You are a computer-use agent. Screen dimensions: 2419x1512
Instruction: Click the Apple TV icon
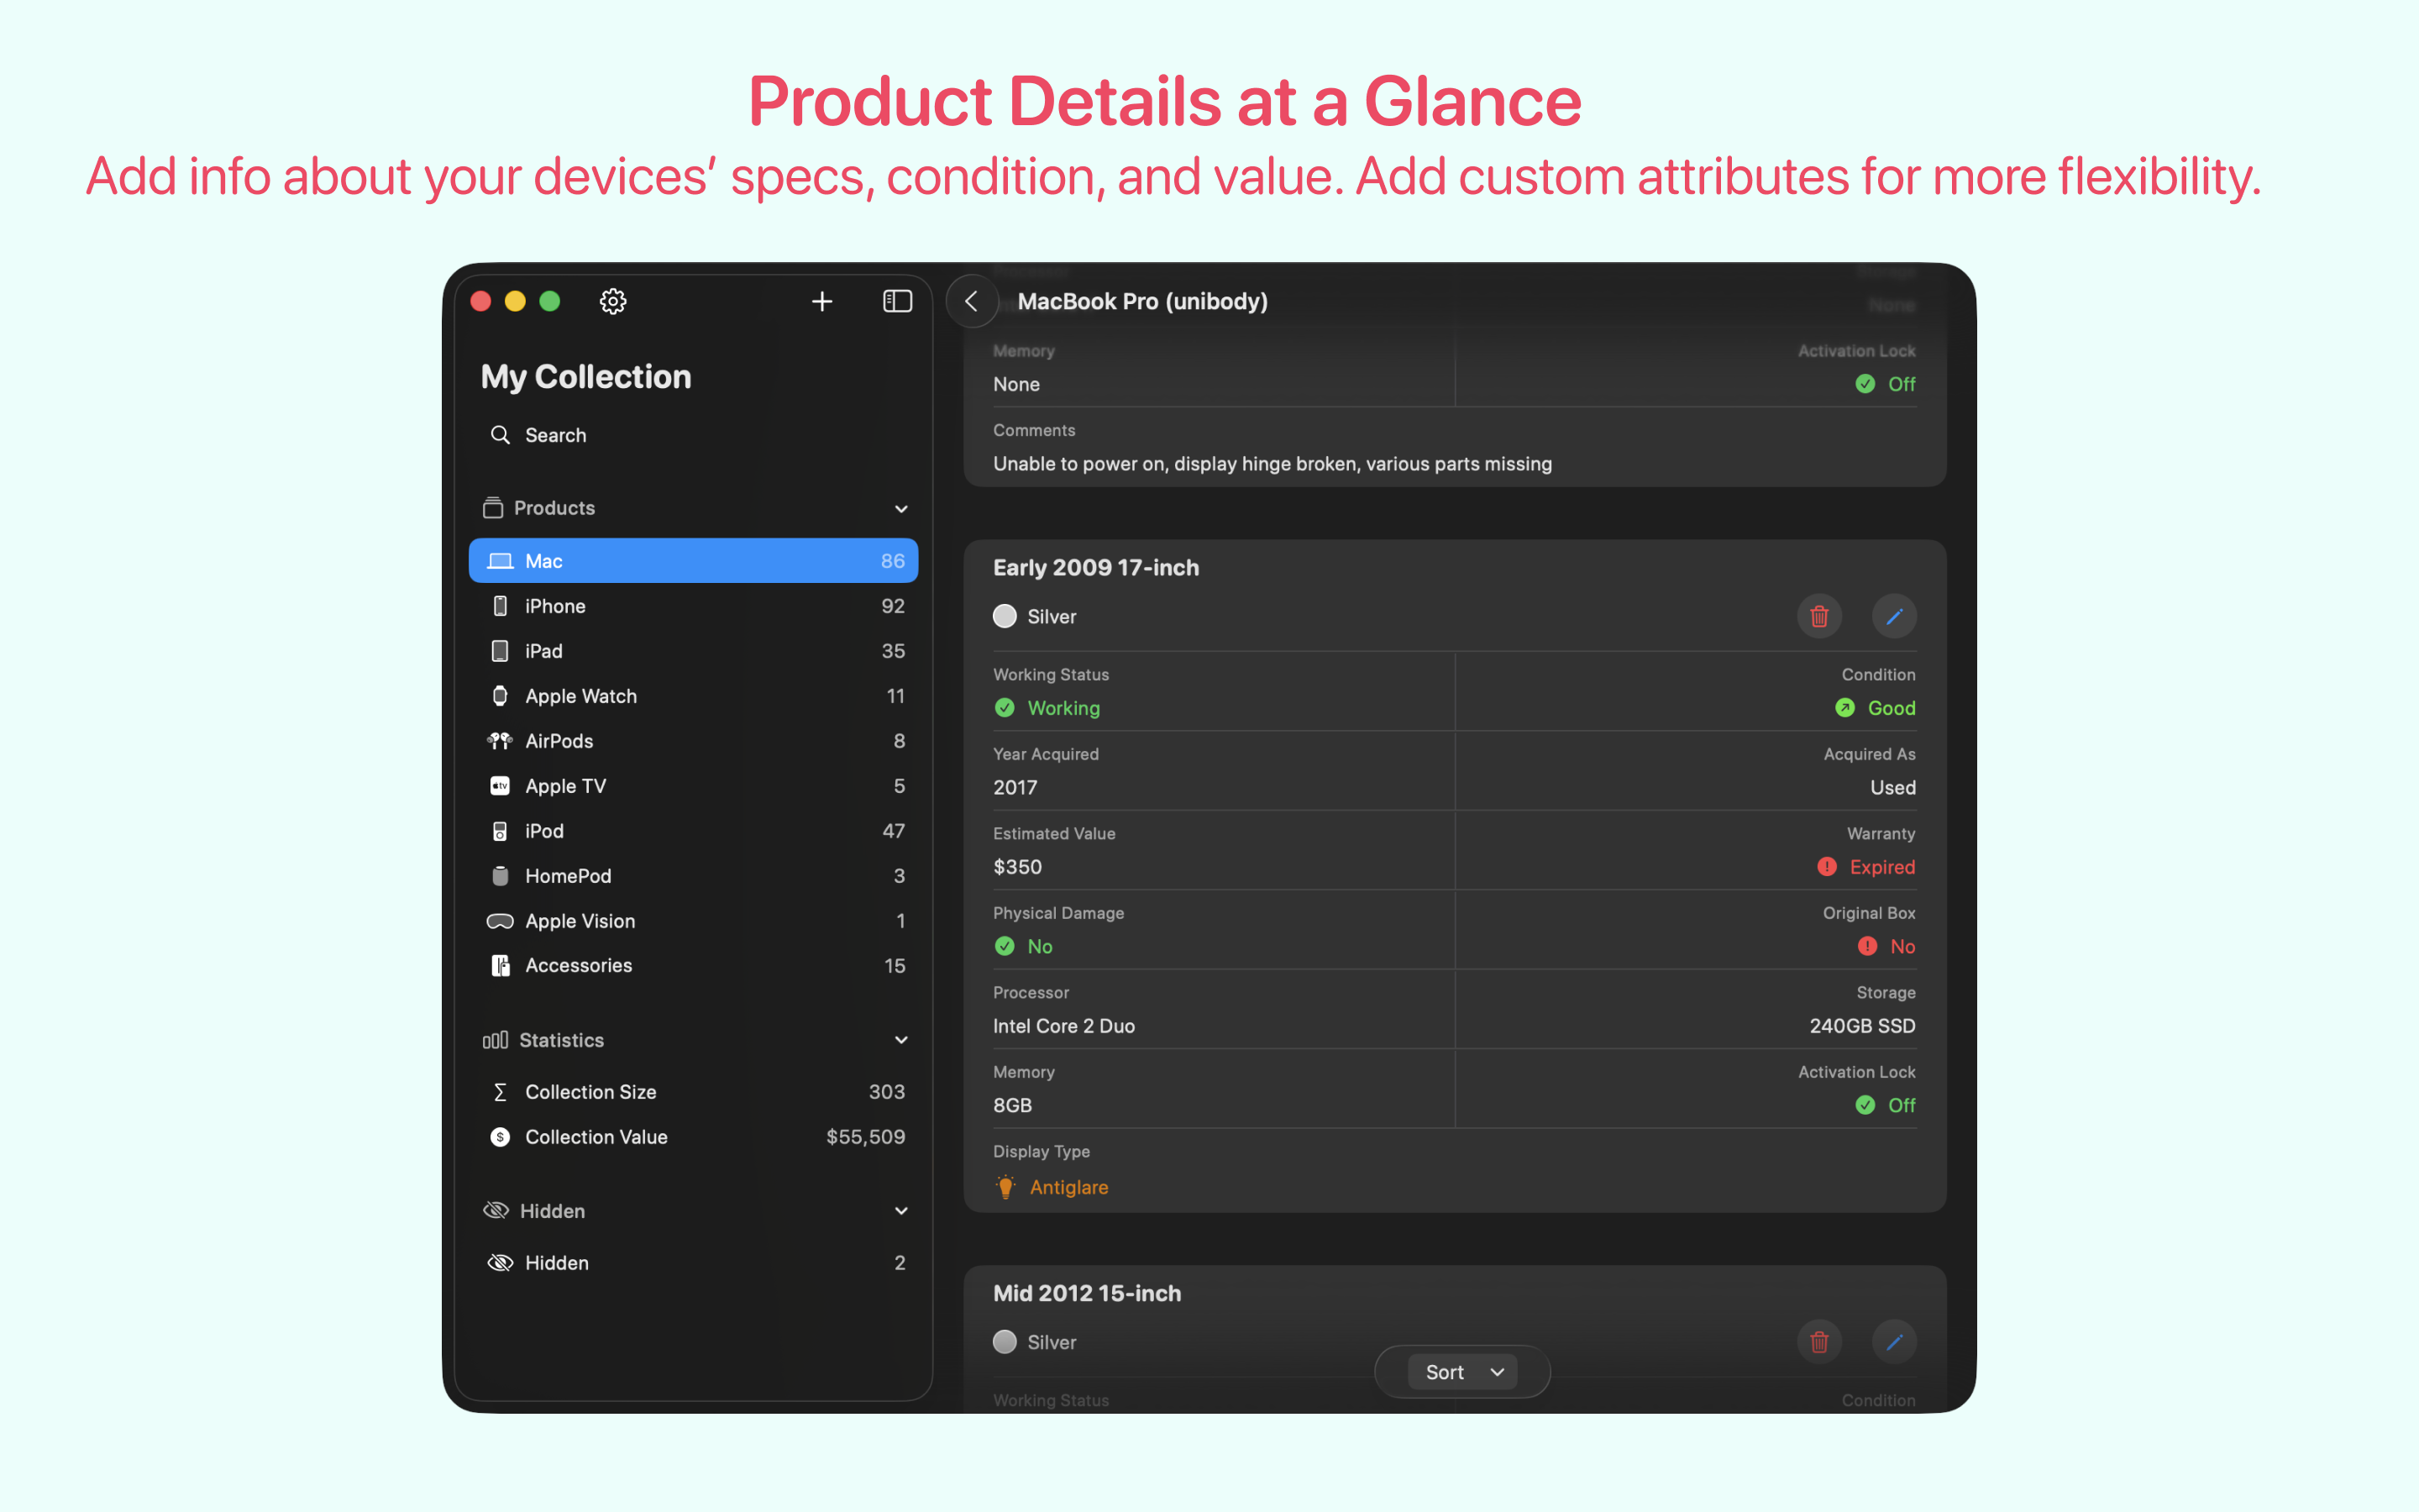pyautogui.click(x=500, y=786)
